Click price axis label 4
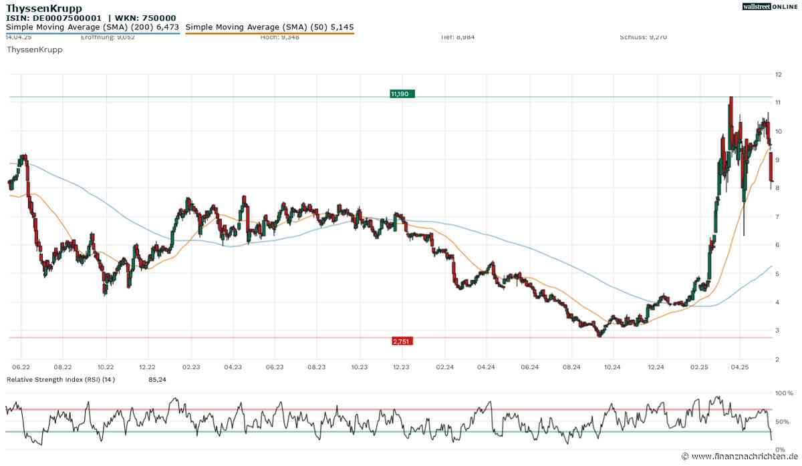 point(777,302)
